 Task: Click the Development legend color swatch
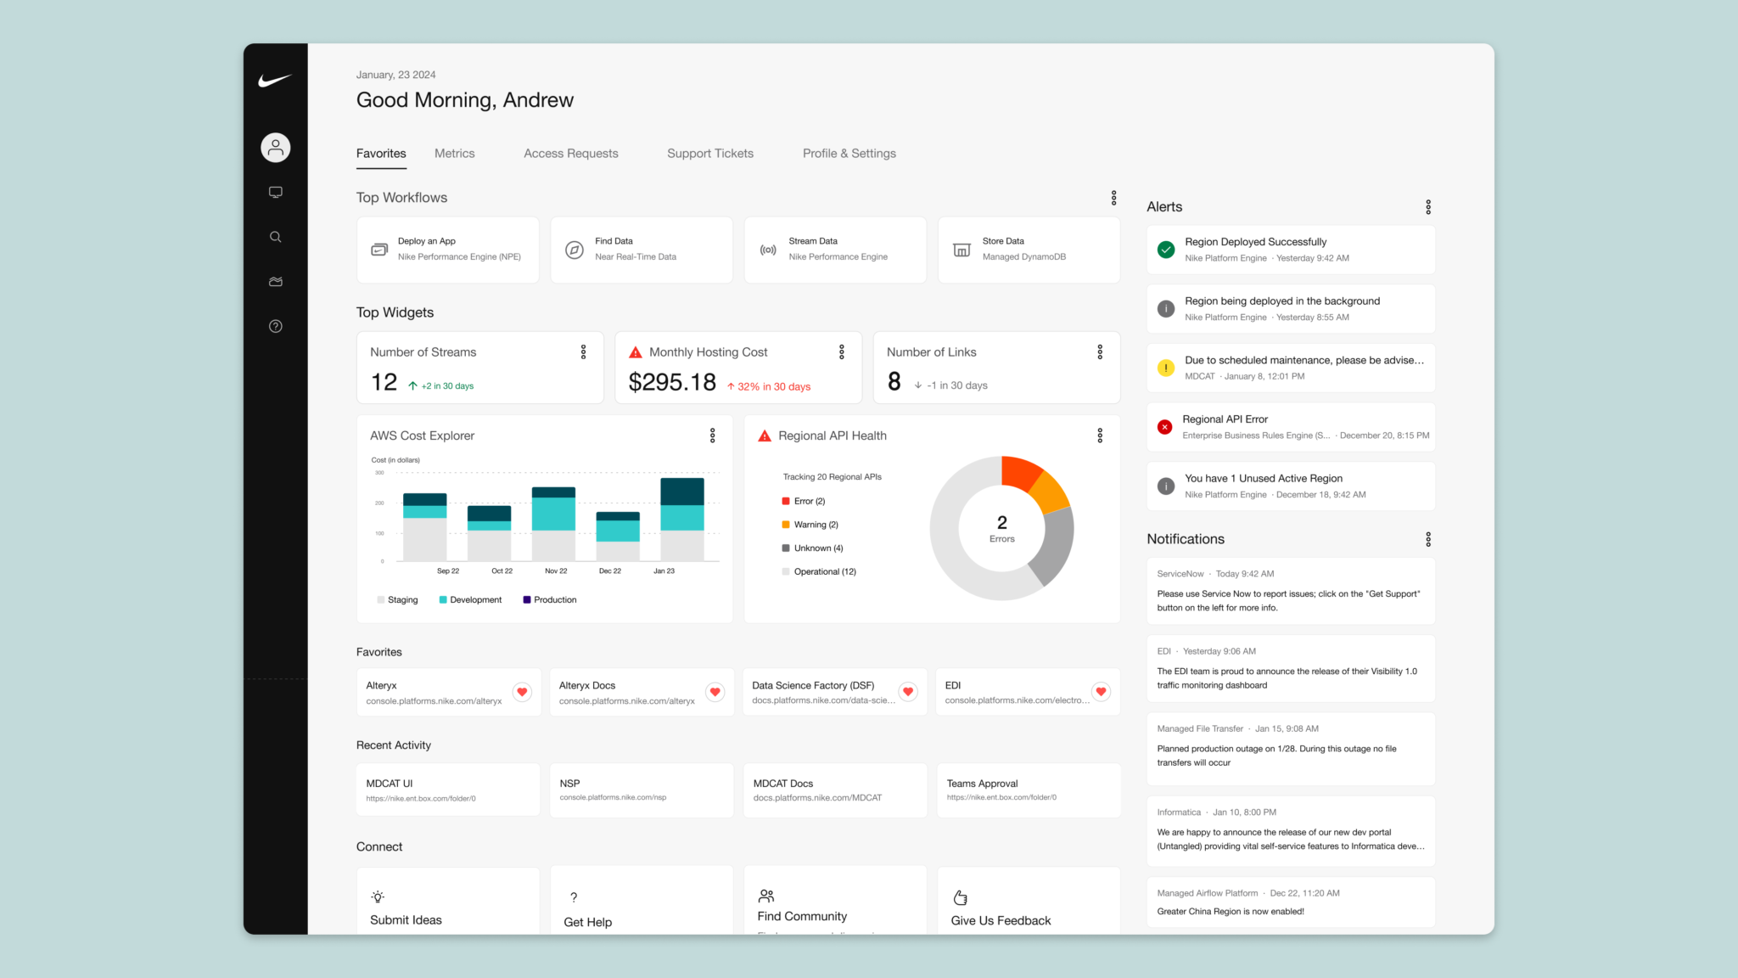point(443,600)
